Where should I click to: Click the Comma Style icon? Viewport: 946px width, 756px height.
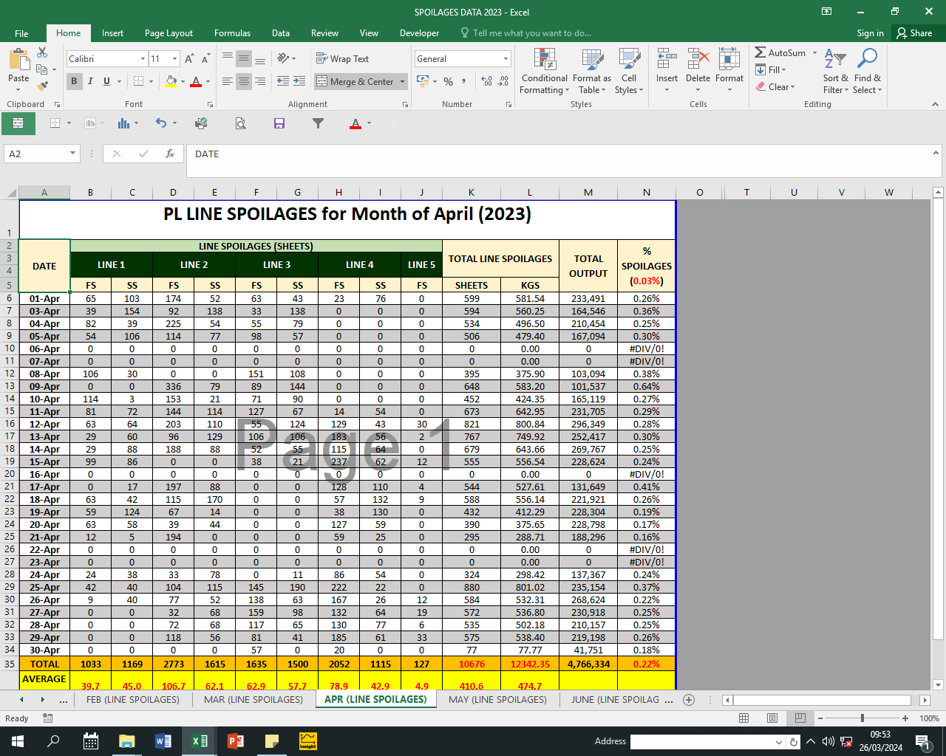463,81
